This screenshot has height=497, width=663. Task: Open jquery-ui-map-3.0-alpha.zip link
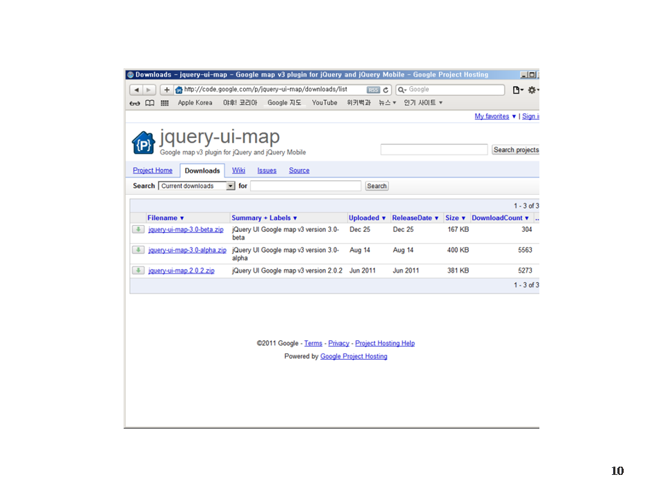(187, 250)
